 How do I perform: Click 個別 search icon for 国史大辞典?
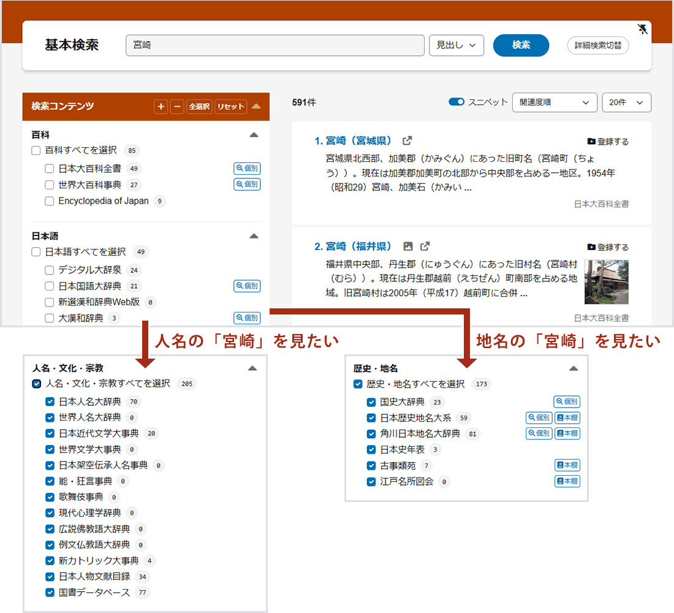(x=567, y=402)
